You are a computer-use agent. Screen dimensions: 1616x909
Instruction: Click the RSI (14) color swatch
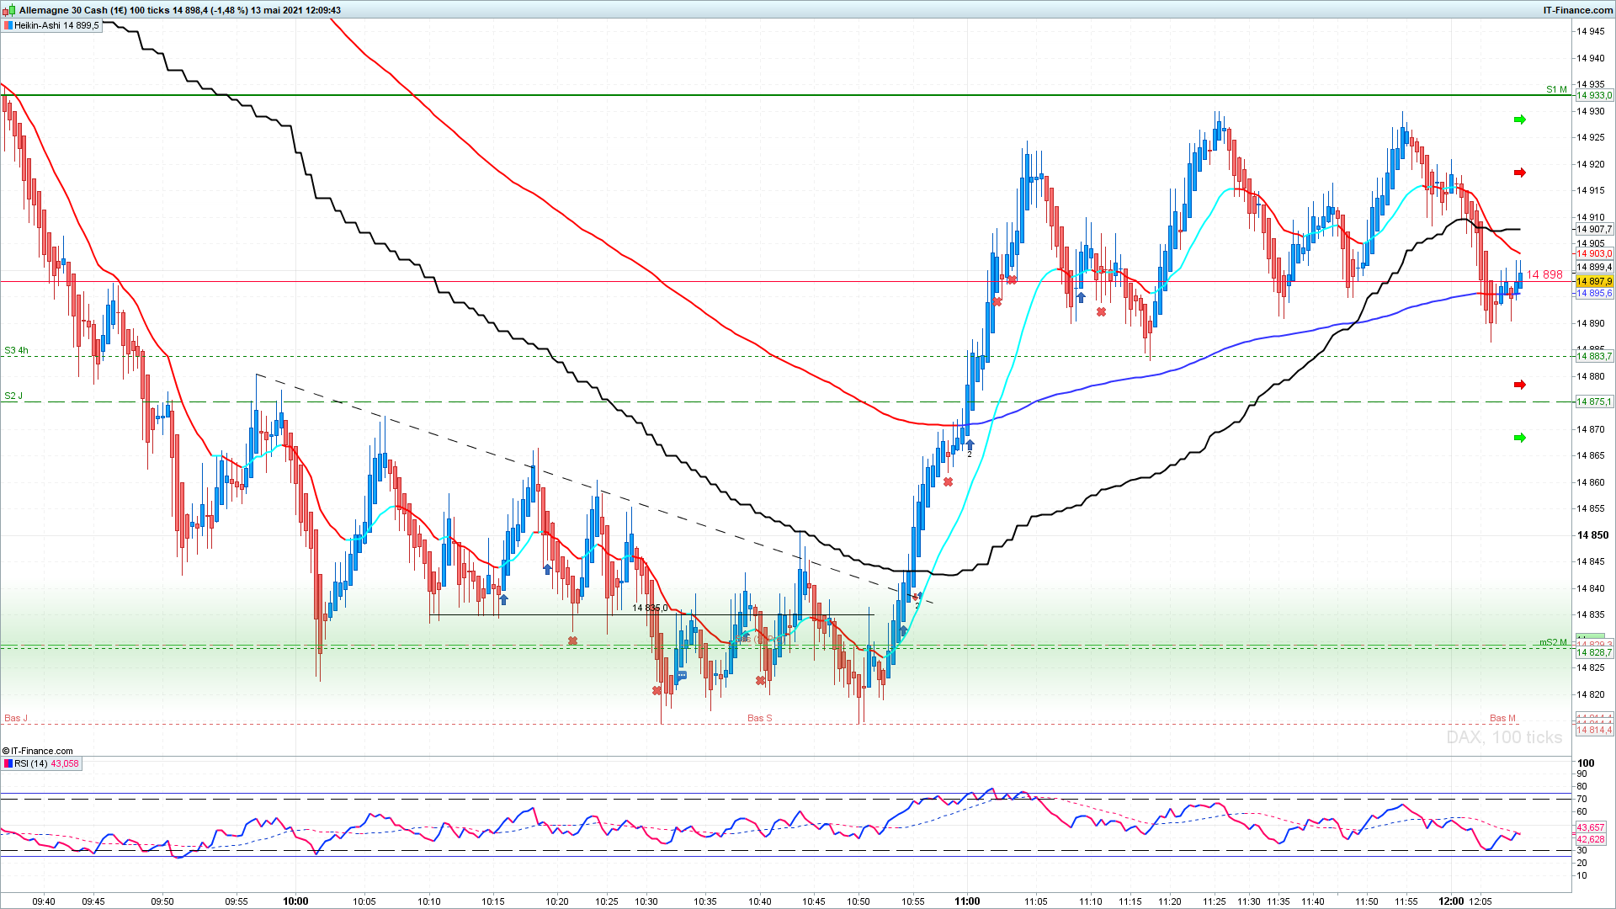8,763
